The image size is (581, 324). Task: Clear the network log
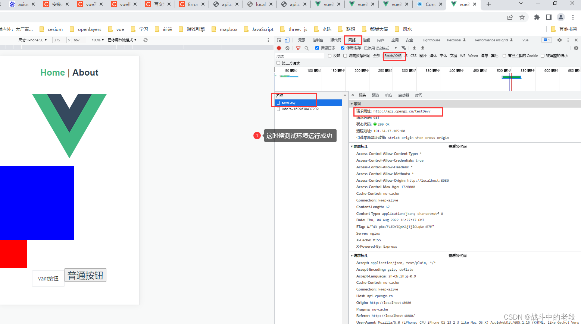(287, 48)
